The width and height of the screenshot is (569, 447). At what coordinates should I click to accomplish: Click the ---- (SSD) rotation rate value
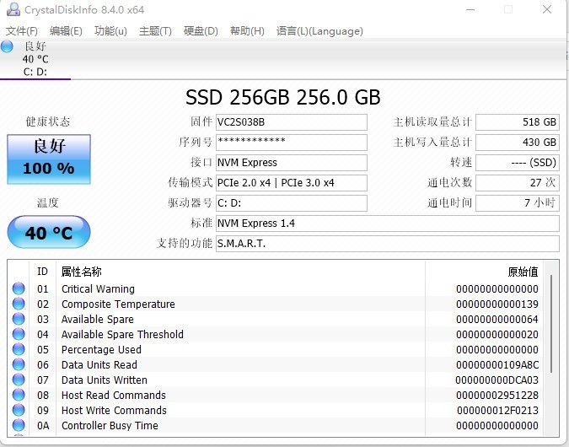pyautogui.click(x=518, y=163)
